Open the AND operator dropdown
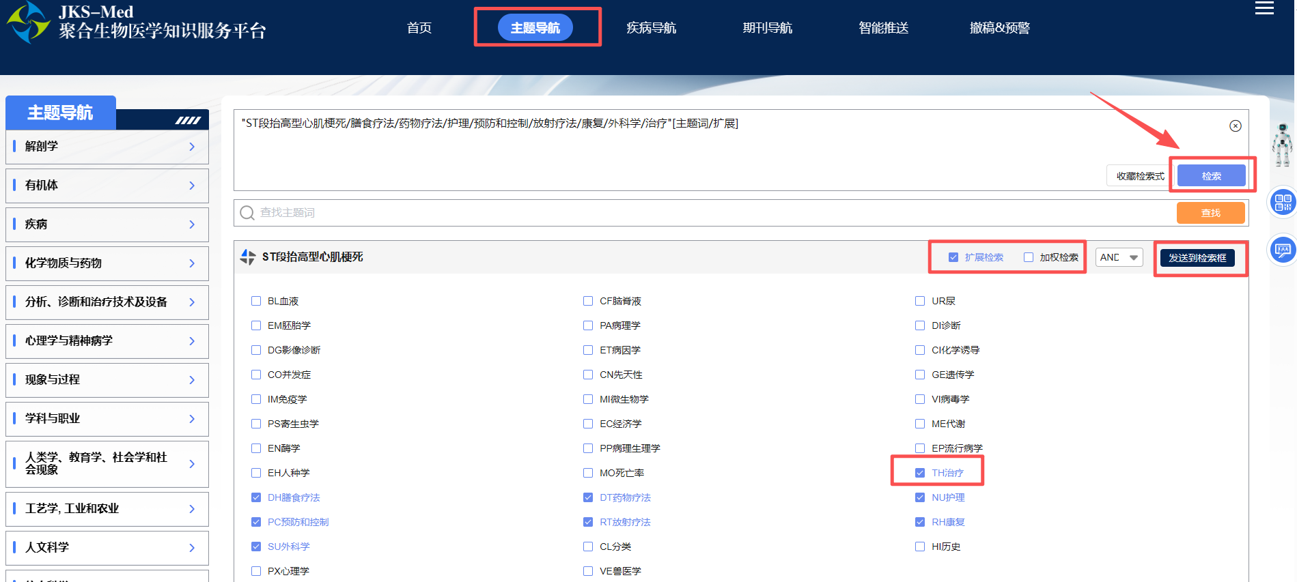This screenshot has height=582, width=1297. [x=1119, y=257]
